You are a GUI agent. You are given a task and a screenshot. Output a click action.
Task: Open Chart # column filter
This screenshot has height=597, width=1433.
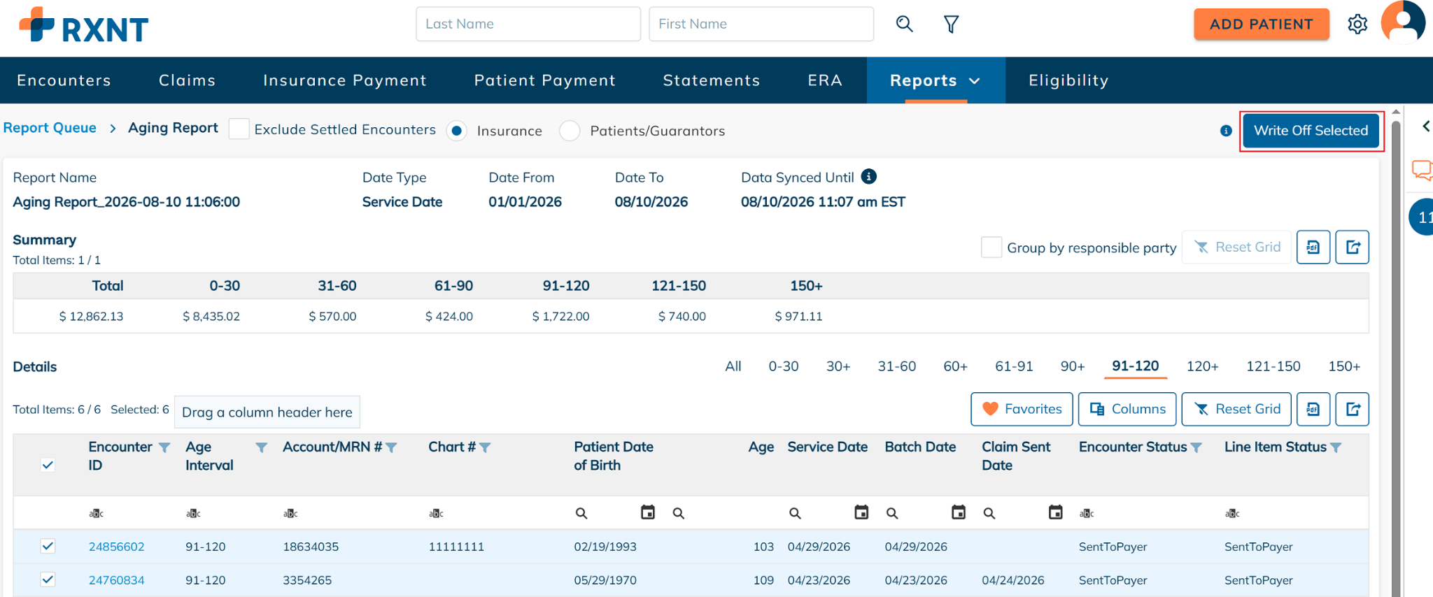pyautogui.click(x=485, y=447)
